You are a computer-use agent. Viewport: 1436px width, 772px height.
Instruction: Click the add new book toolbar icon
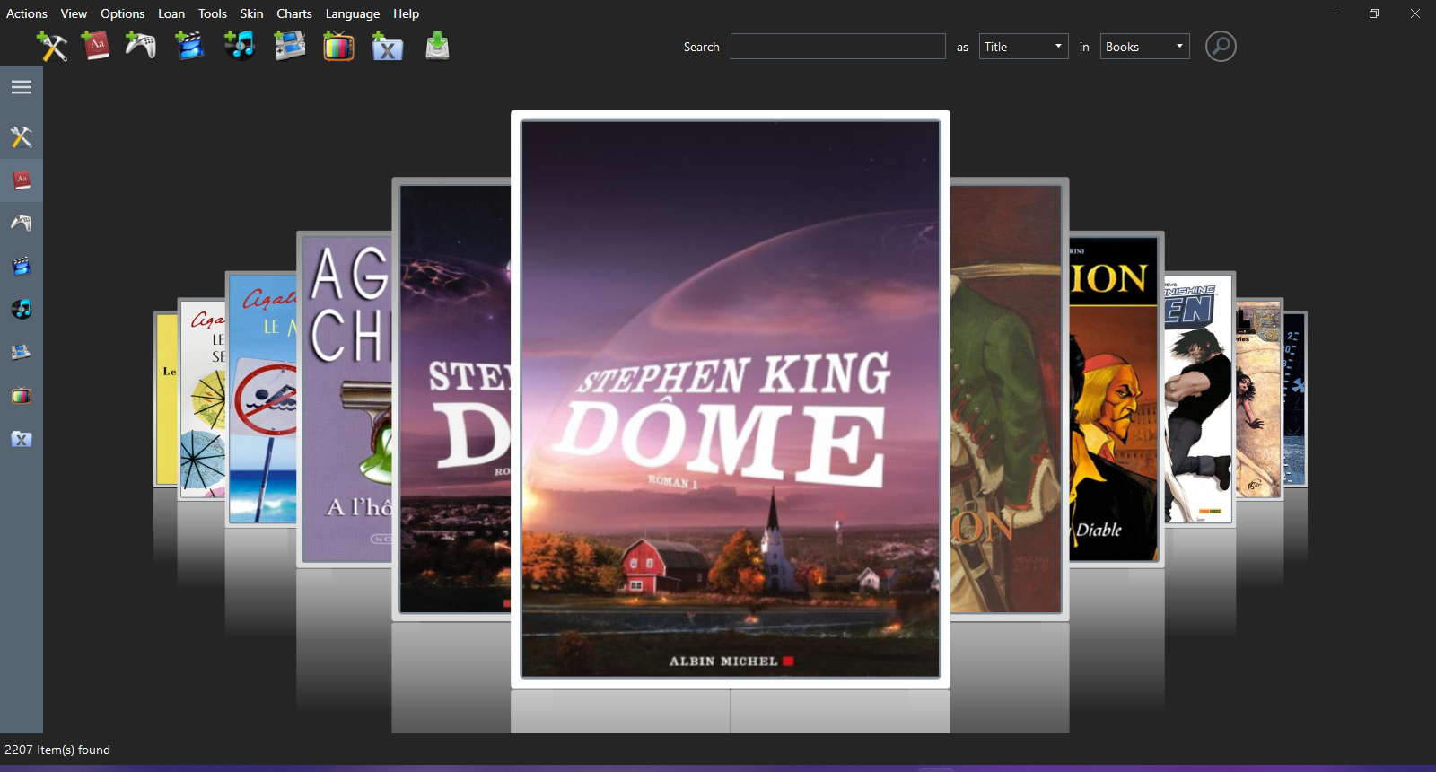(95, 46)
